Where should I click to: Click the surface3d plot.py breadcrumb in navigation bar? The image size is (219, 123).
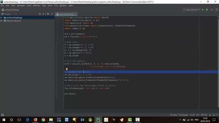[x=11, y=10]
